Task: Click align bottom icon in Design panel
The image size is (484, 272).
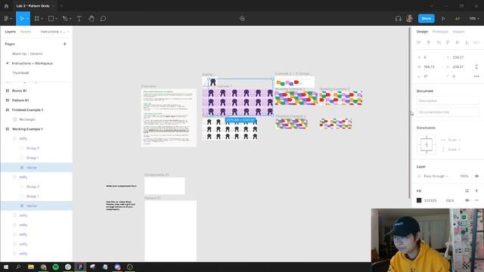Action: pyautogui.click(x=467, y=42)
